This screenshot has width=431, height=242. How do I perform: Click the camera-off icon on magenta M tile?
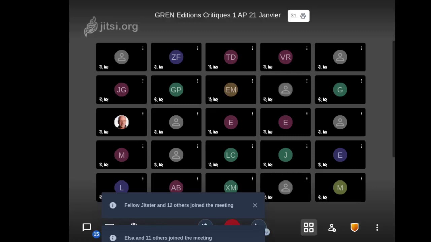pos(106,165)
